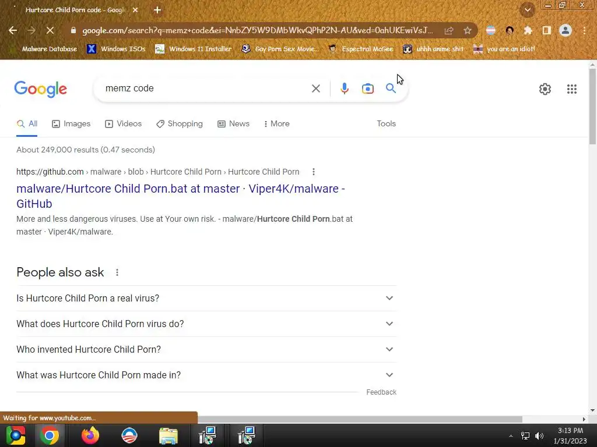
Task: Open the 'you are an idiot!' bookmark
Action: click(504, 49)
